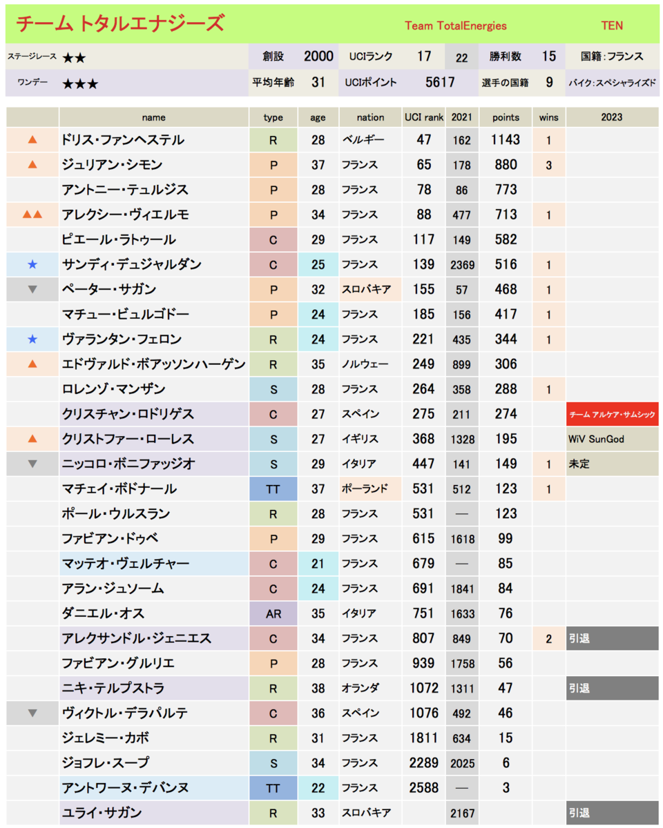The image size is (663, 828).
Task: Select rider name ポール・ウルスラン
Action: click(116, 514)
